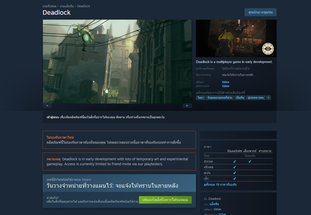Select the ผู้เล่นหลายคน tag

click(256, 98)
